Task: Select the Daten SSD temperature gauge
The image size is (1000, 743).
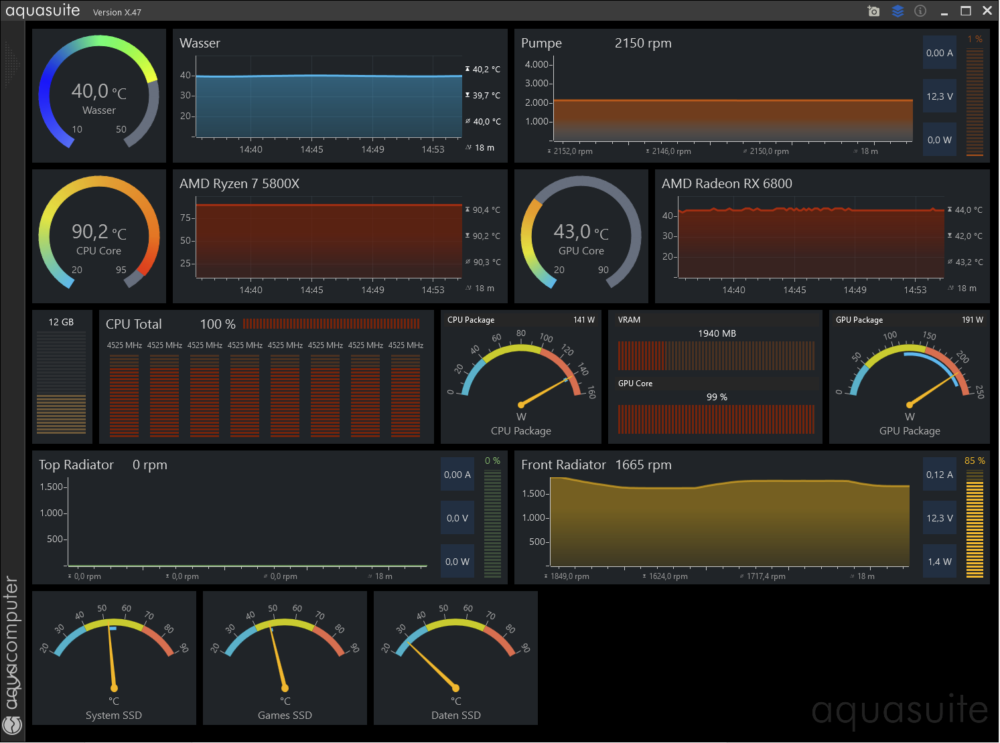Action: tap(455, 657)
